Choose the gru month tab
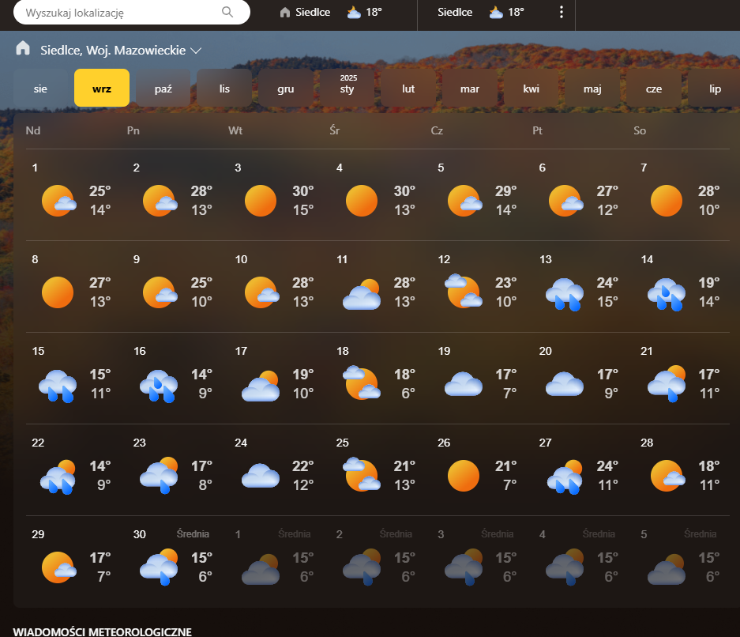The height and width of the screenshot is (637, 740). tap(285, 89)
